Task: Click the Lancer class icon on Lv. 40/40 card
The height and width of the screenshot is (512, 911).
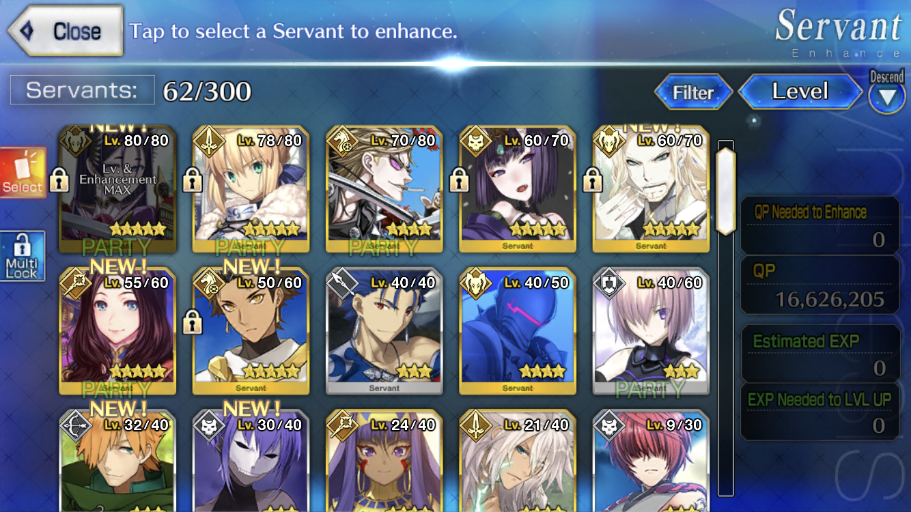Action: pos(341,283)
